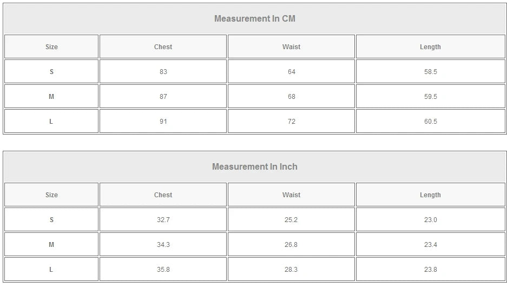This screenshot has width=507, height=288.
Task: Click the Length header in the CM table
Action: pyautogui.click(x=430, y=47)
